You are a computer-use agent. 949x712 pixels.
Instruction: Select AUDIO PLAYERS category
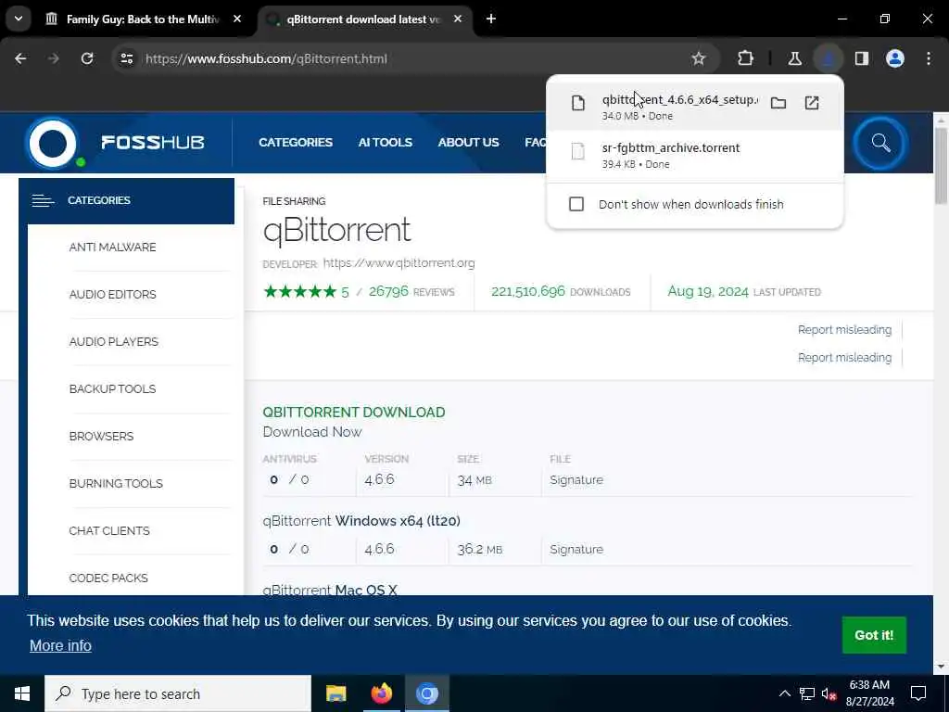(x=114, y=341)
